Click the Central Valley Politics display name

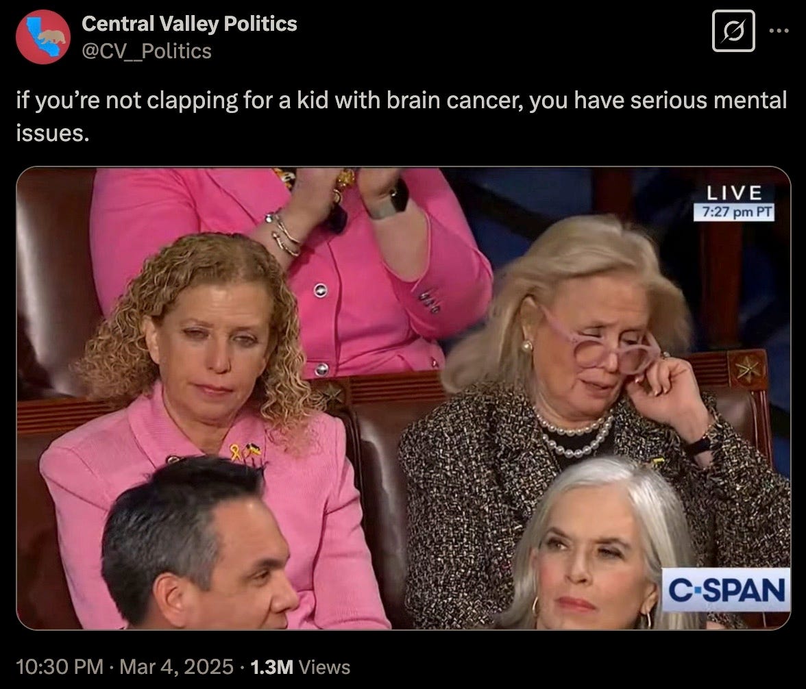coord(189,24)
